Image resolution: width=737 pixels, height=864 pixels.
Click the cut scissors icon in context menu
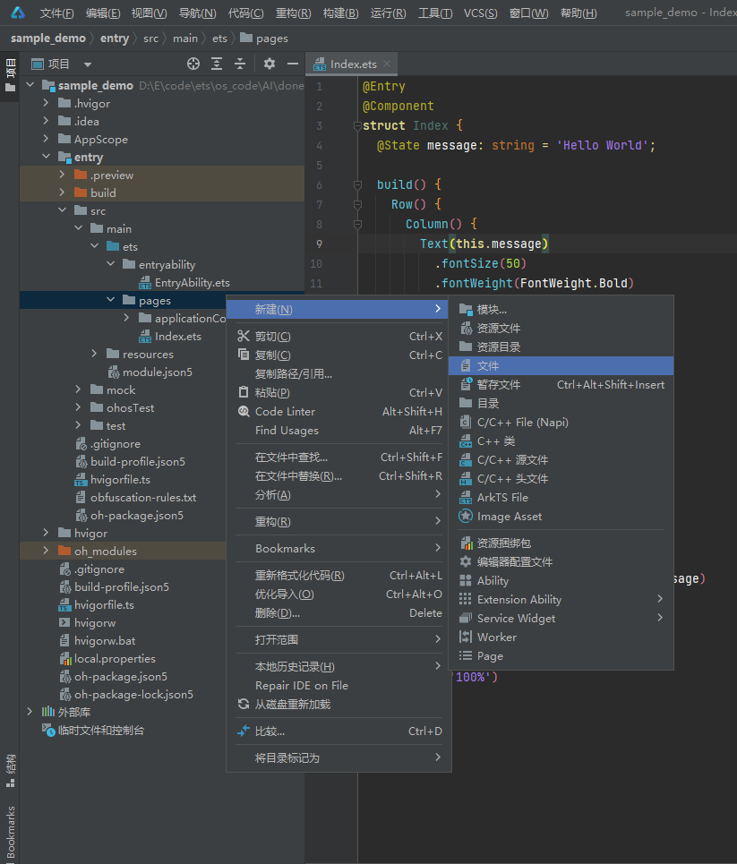(x=243, y=336)
